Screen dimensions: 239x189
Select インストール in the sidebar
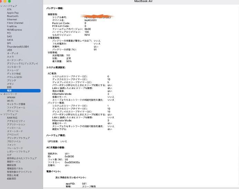14,128
